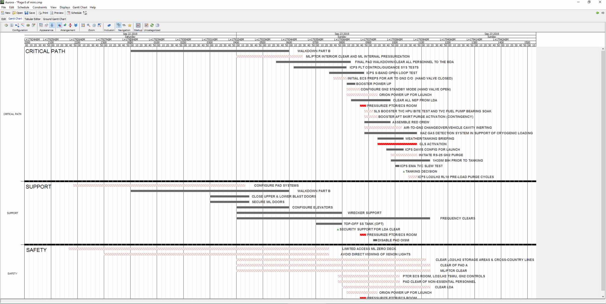The width and height of the screenshot is (606, 304).
Task: Toggle the highlighted pan tool in Navigation group
Action: pos(118,26)
